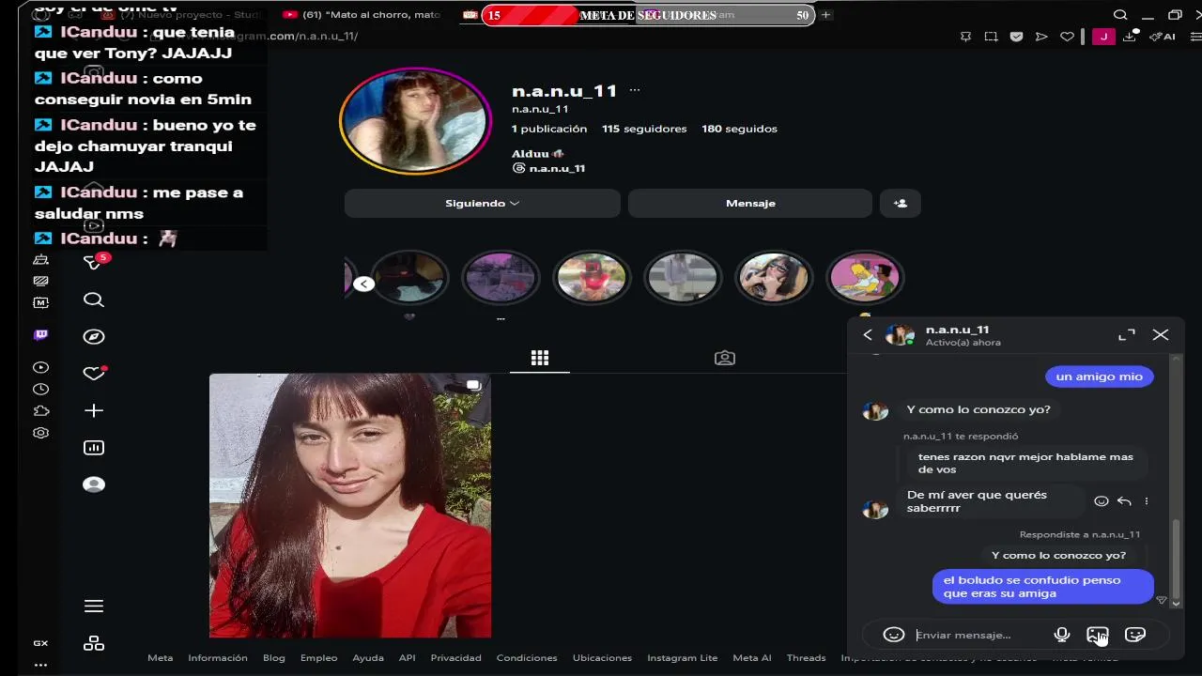
Task: Open Twitch panel in Opera sidebar
Action: 40,334
